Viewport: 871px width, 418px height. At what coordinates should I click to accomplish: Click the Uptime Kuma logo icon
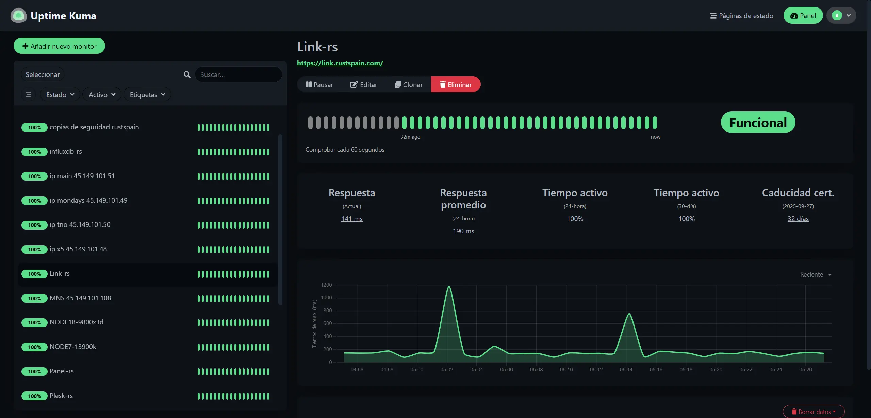point(18,15)
